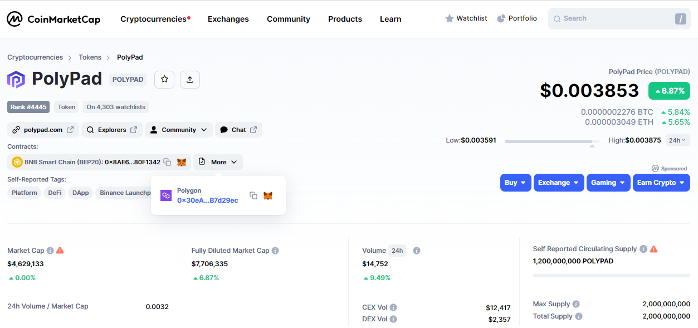Click the Total Supply info icon

[579, 316]
